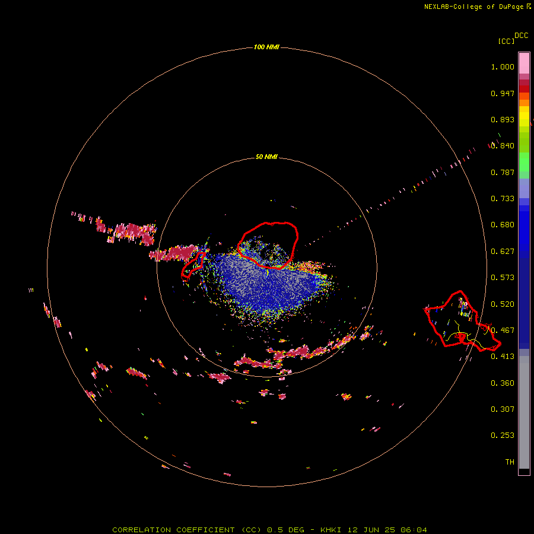This screenshot has height=534, width=534.
Task: Click the 100 NMI range ring label
Action: (x=266, y=47)
